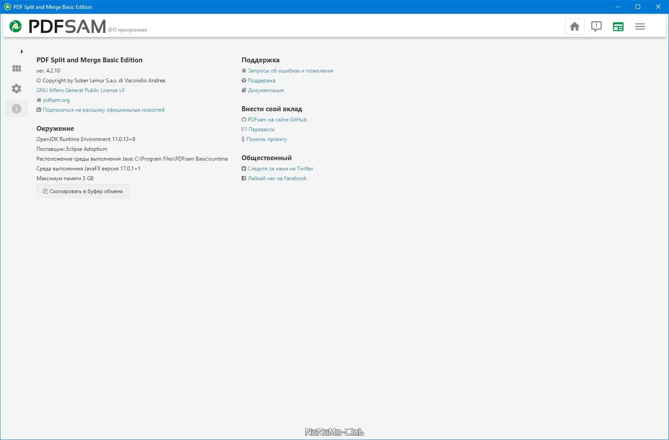
Task: Close the PDFsam window
Action: 658,7
